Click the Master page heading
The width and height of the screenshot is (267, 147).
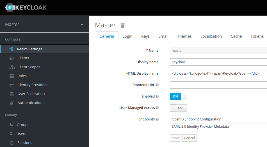coord(105,25)
